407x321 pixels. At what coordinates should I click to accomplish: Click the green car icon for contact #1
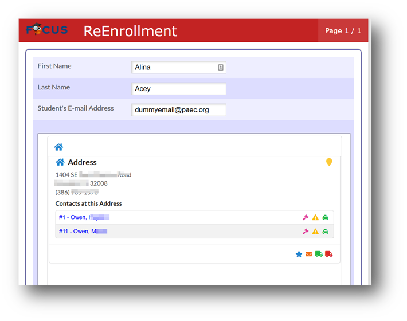(x=325, y=217)
